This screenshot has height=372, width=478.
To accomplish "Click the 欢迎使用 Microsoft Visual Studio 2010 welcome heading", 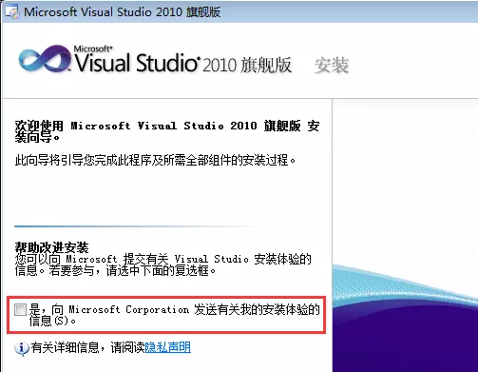I will click(167, 131).
